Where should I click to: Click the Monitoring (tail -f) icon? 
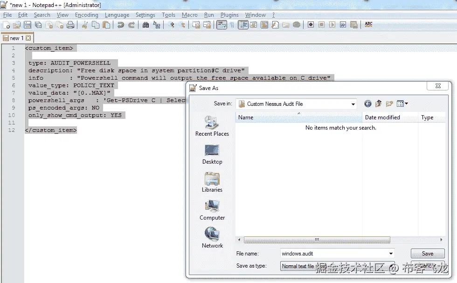click(297, 25)
